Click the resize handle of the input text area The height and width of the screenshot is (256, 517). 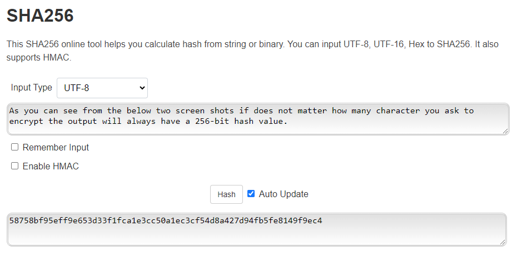tap(505, 131)
